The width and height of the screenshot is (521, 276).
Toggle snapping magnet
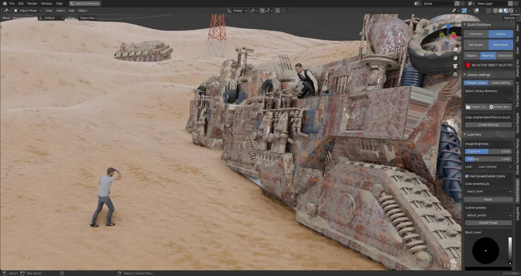tap(263, 10)
